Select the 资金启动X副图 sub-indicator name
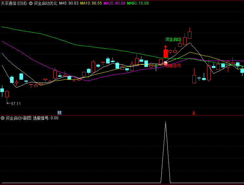244x185 pixels. point(18,118)
